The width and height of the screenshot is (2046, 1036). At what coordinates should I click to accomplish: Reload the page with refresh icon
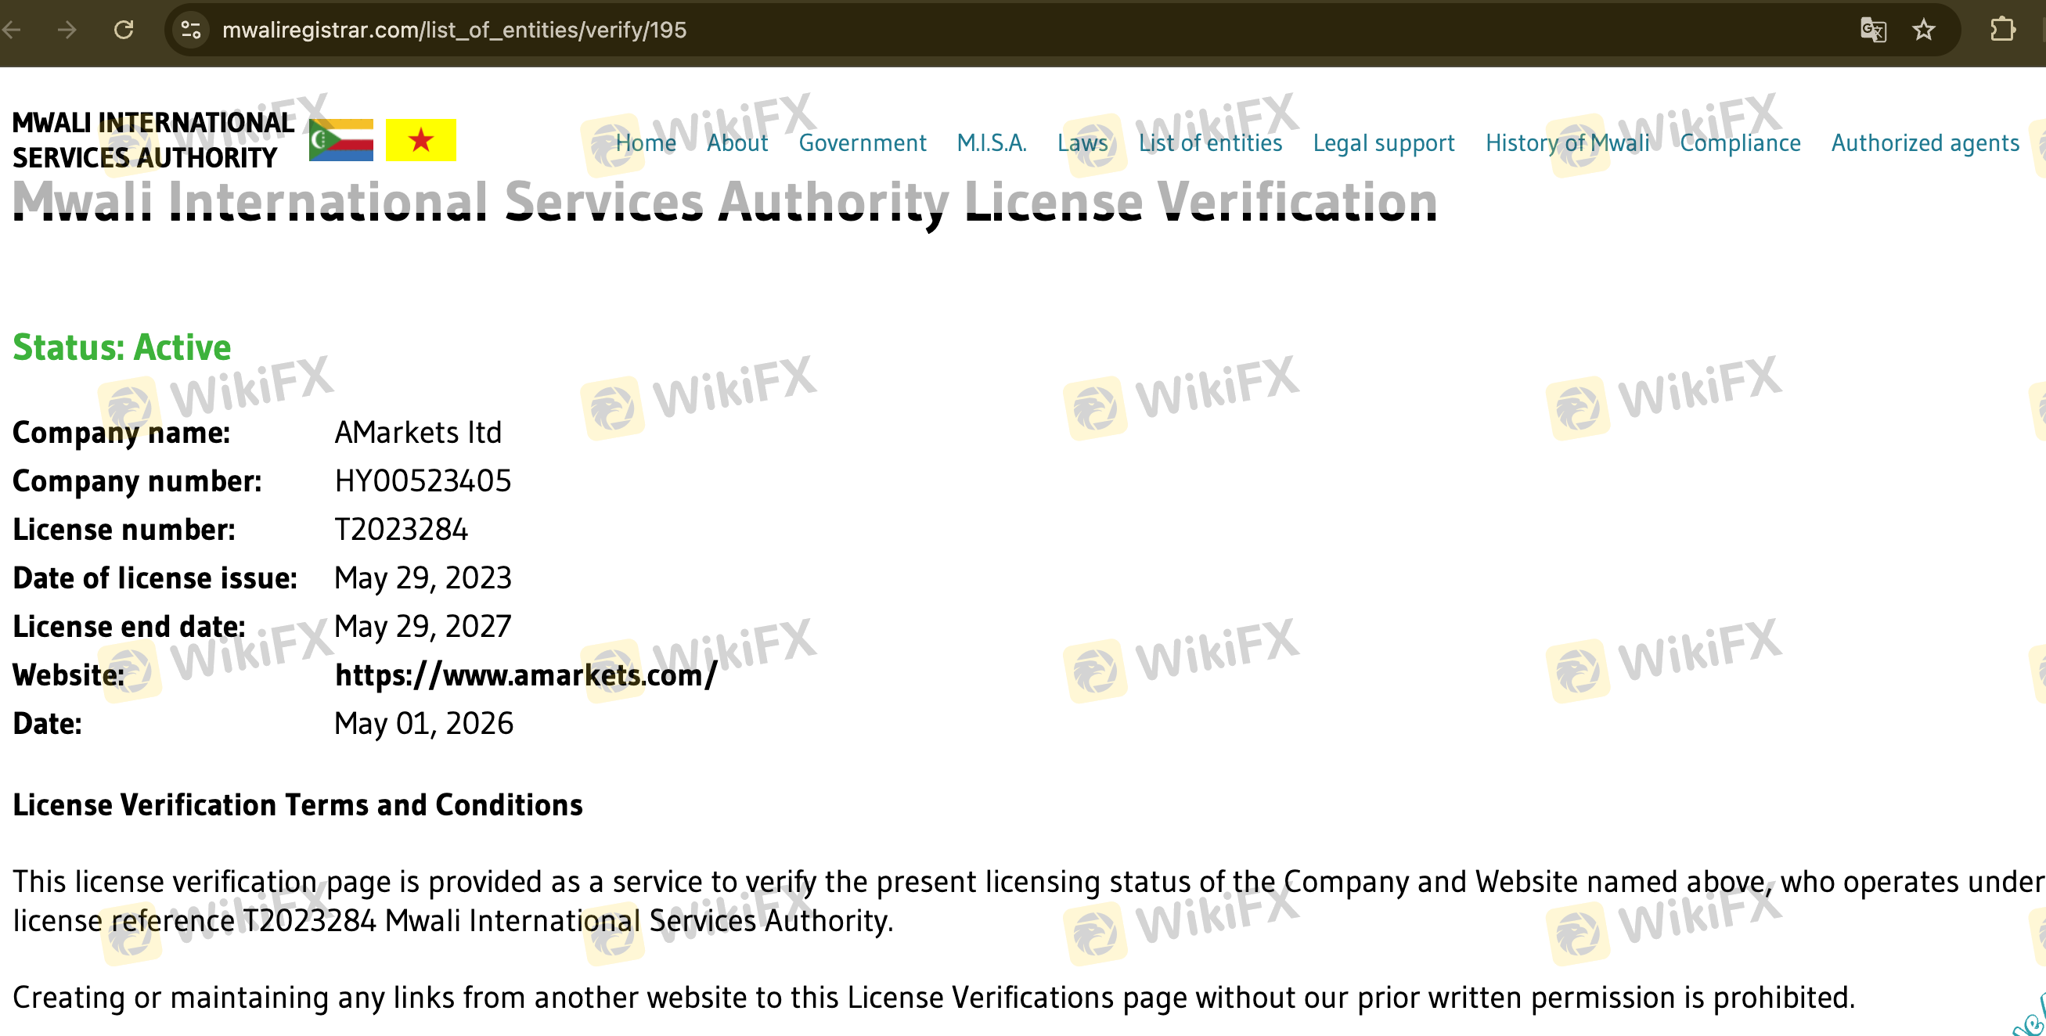coord(124,31)
